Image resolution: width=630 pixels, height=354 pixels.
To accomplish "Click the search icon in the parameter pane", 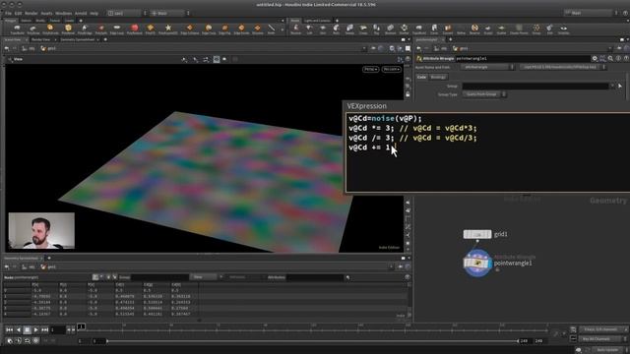I will click(x=610, y=59).
